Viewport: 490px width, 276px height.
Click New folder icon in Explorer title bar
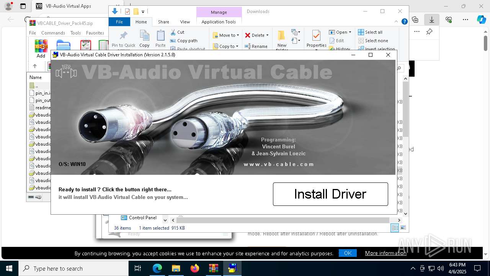point(136,11)
